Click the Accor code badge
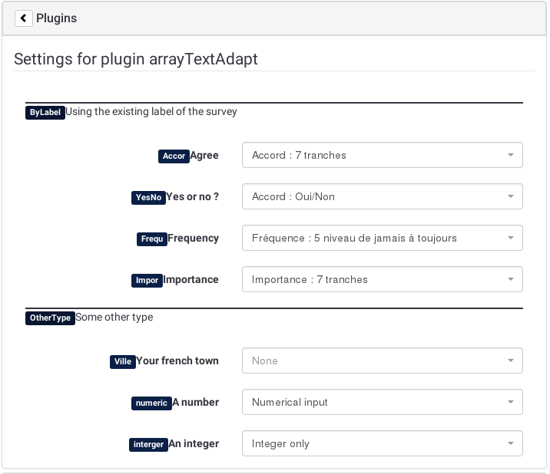The image size is (550, 474). tap(174, 156)
